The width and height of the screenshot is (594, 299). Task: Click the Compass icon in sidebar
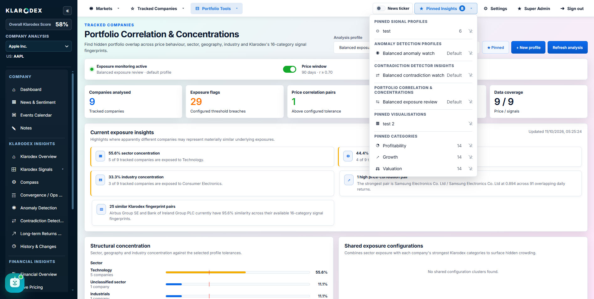pyautogui.click(x=14, y=182)
